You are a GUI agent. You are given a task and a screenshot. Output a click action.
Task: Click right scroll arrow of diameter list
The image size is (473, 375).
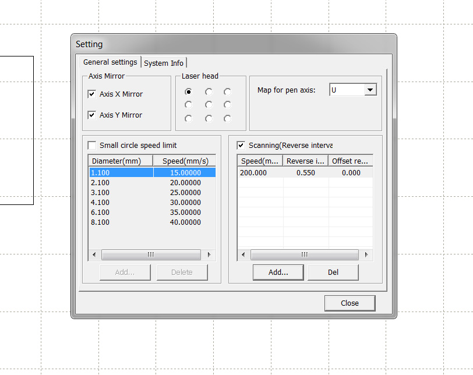(209, 254)
